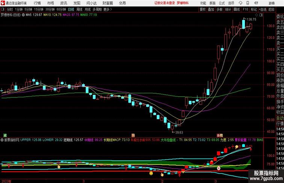Add stock with +自选 button
Viewport: 284px width, 183px height.
click(263, 9)
